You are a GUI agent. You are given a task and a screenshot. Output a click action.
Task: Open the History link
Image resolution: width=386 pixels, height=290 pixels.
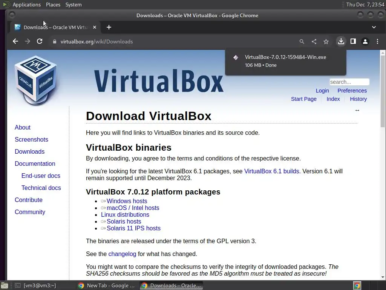(x=358, y=99)
